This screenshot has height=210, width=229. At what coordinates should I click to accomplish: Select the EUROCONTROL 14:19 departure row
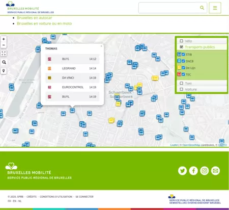pyautogui.click(x=72, y=87)
